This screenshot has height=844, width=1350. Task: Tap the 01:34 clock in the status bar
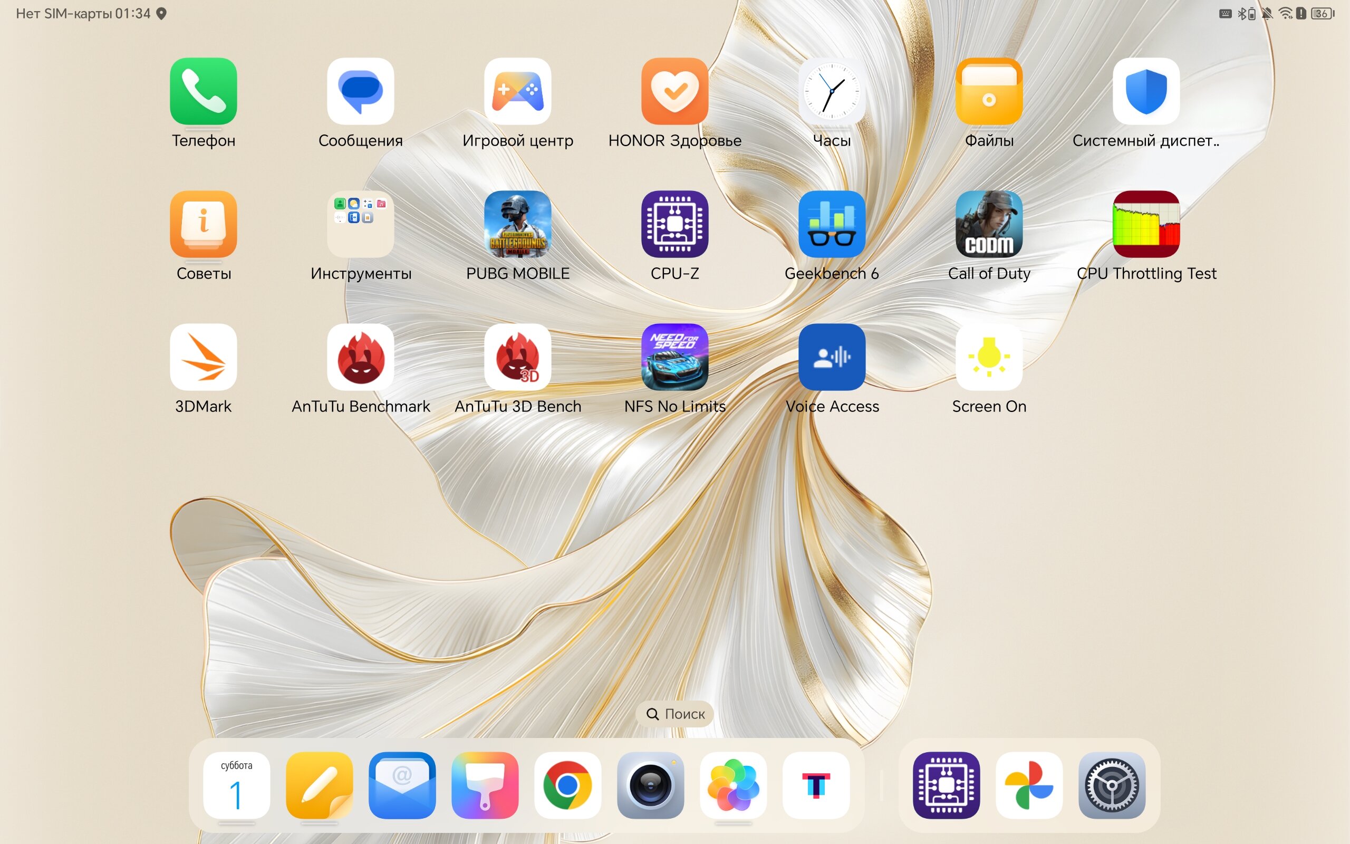pyautogui.click(x=133, y=13)
